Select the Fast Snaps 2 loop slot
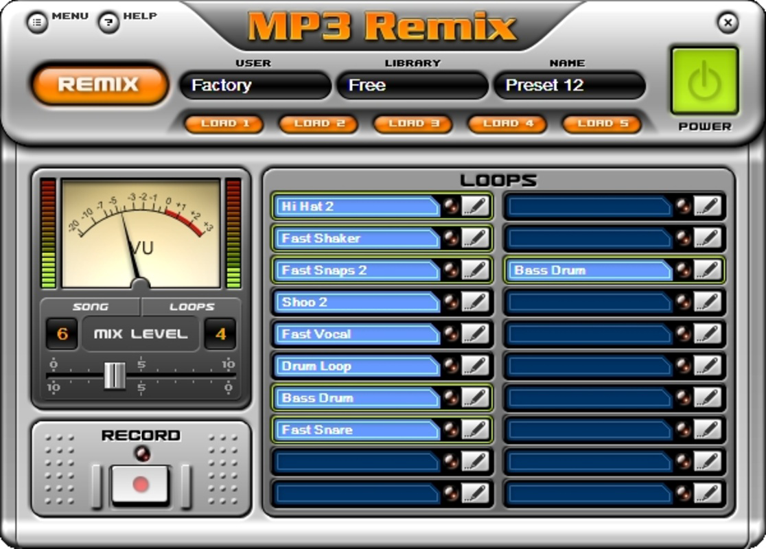 (x=357, y=270)
